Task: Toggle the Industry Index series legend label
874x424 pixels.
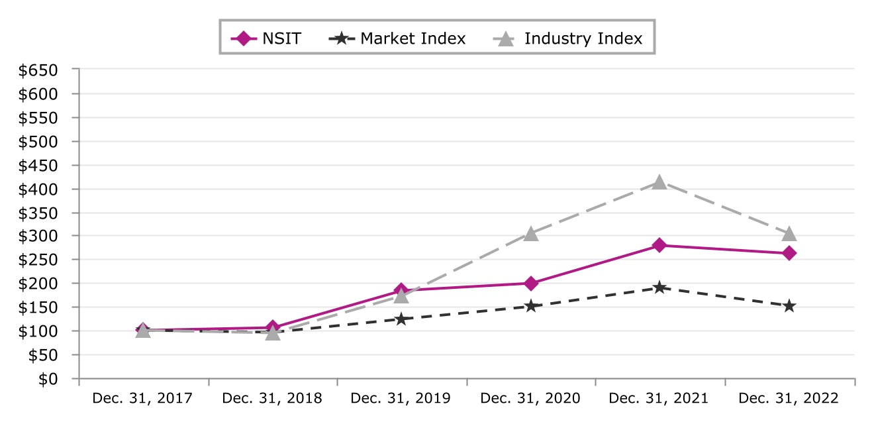Action: pos(583,38)
